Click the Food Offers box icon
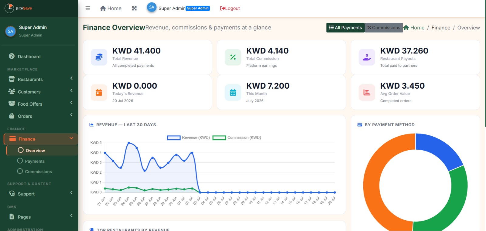This screenshot has height=231, width=486. tap(12, 104)
